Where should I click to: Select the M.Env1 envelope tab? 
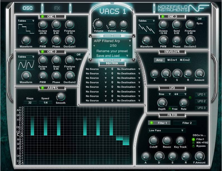point(172,60)
